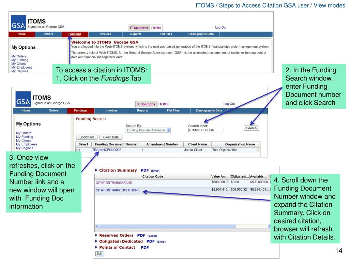Open My Funding in the Welcome window sidebar
The image size is (349, 262).
pos(20,60)
